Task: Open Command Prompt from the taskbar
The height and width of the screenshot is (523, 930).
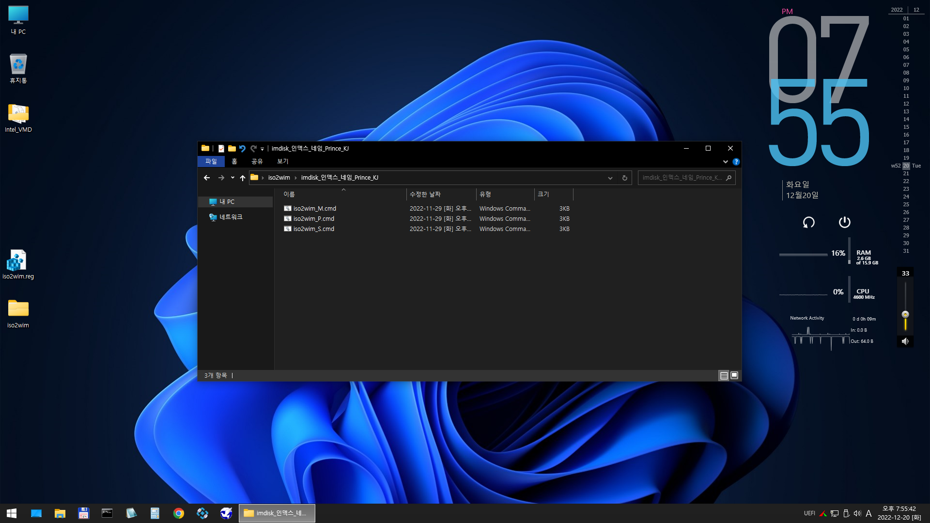Action: pyautogui.click(x=108, y=513)
